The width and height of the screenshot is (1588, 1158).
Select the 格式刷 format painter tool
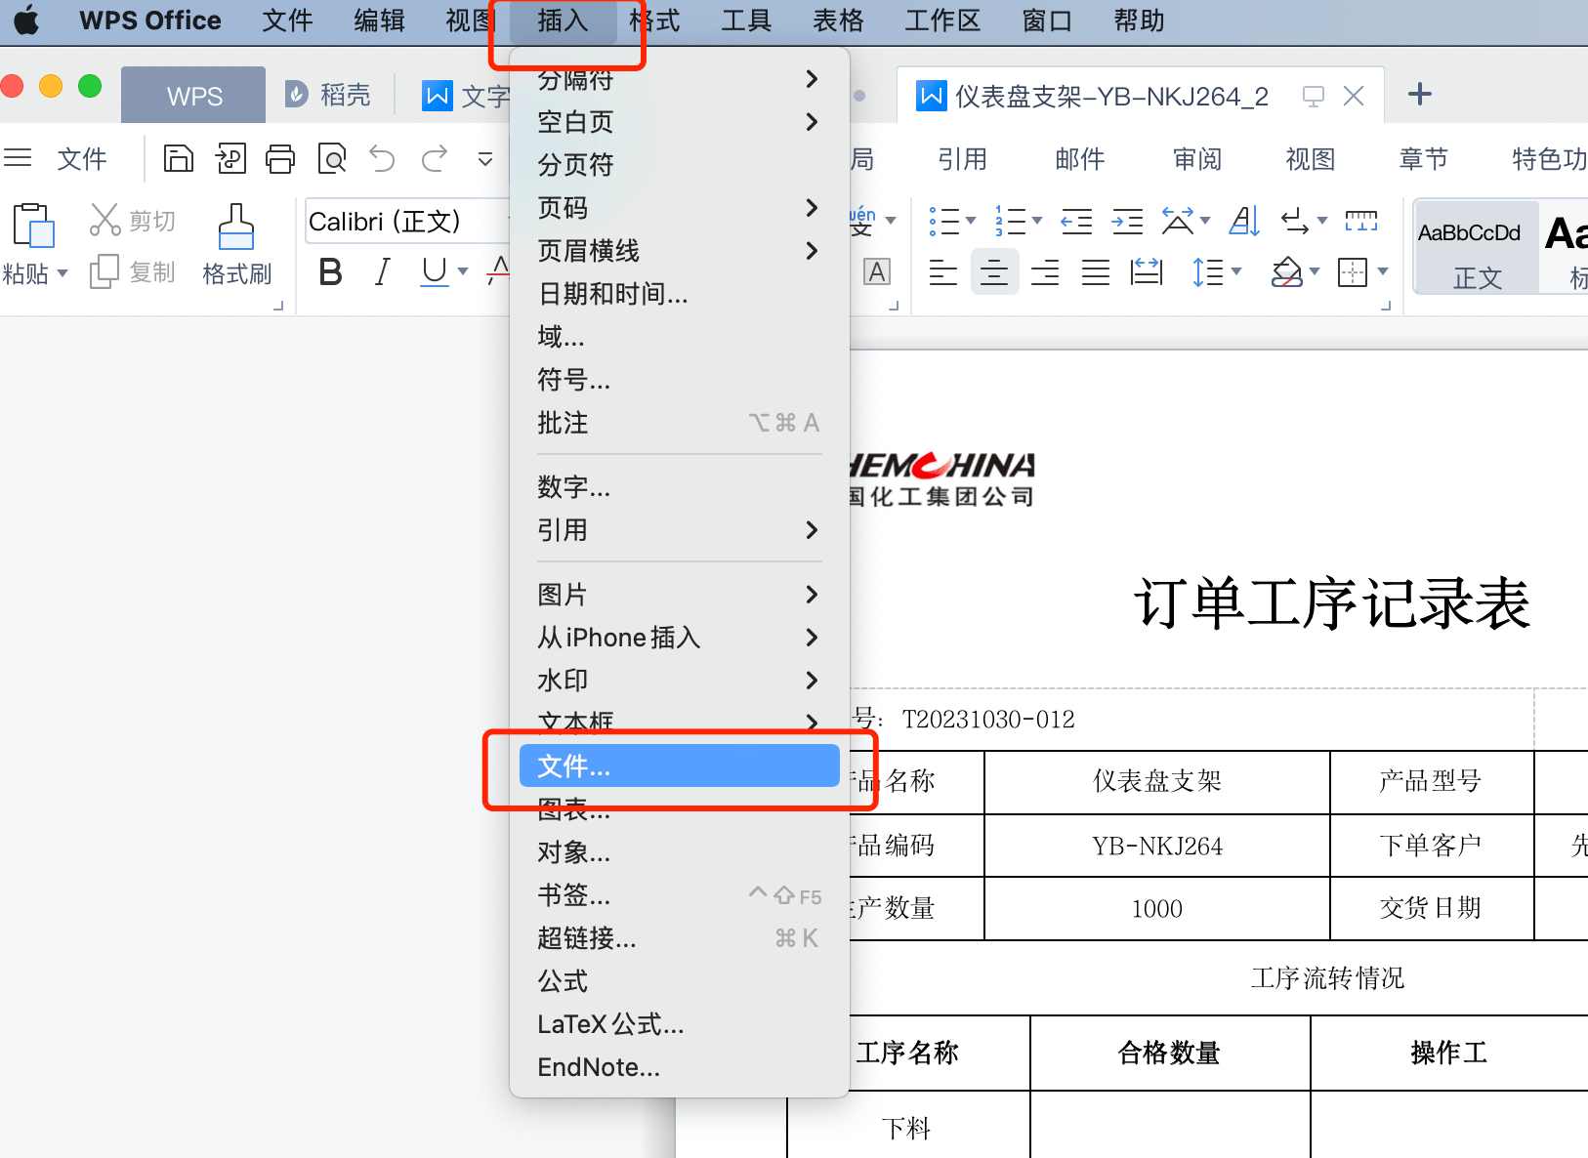[235, 244]
